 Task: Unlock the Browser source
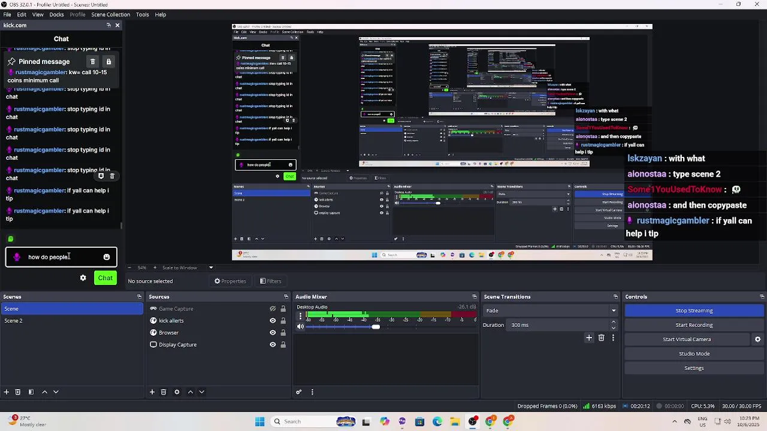(x=283, y=333)
